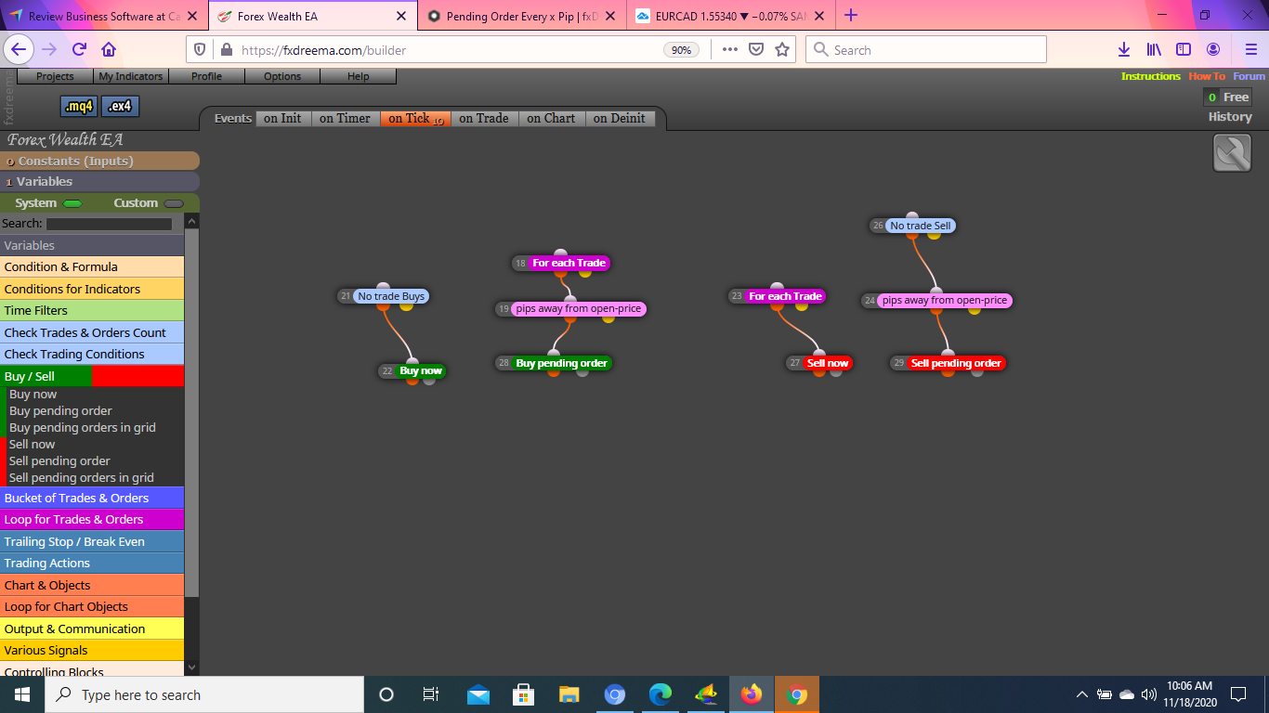The image size is (1269, 713).
Task: Click the 90% zoom level indicator
Action: point(681,49)
